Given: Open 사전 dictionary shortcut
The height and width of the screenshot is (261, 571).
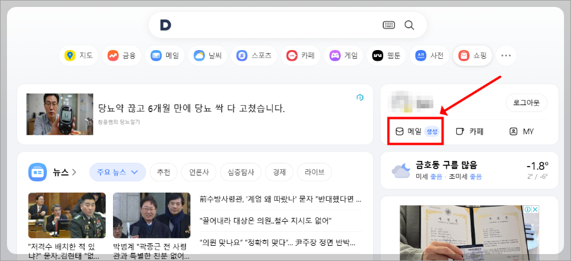Looking at the screenshot, I should (430, 56).
